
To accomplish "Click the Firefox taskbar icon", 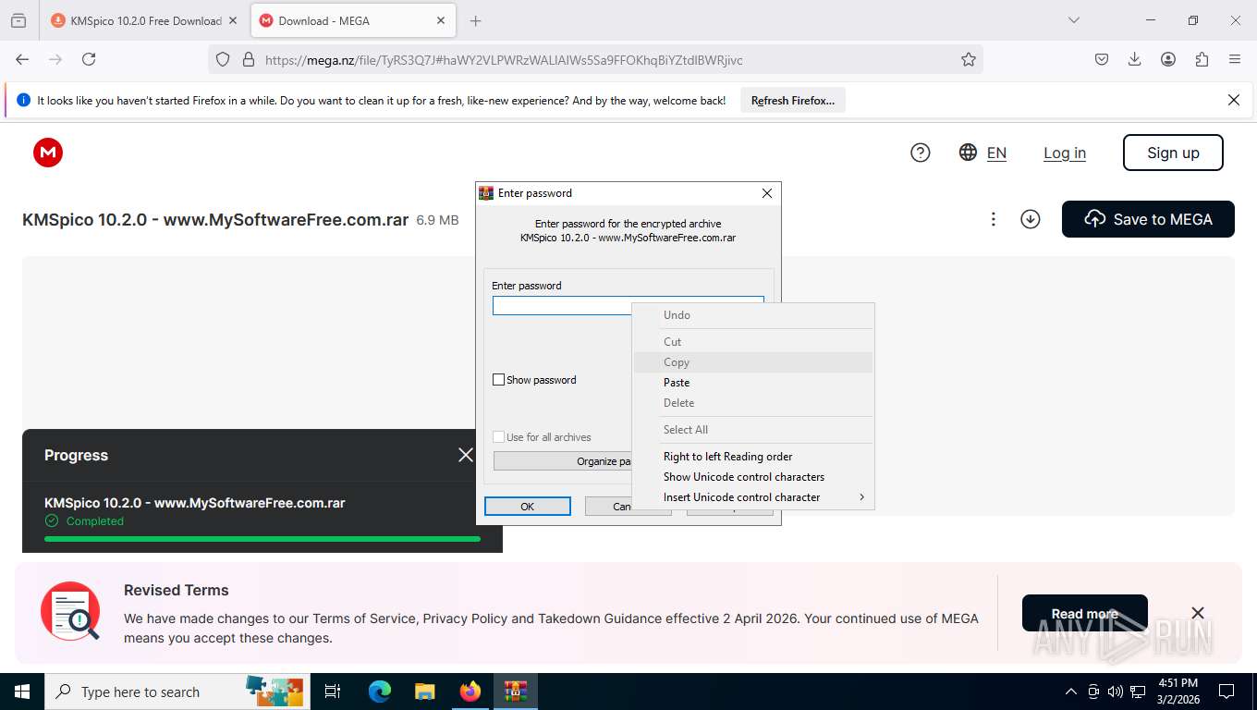I will pyautogui.click(x=470, y=692).
